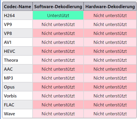137x119 pixels.
Task: Select the Vorbis codec name cell
Action: (x=17, y=96)
